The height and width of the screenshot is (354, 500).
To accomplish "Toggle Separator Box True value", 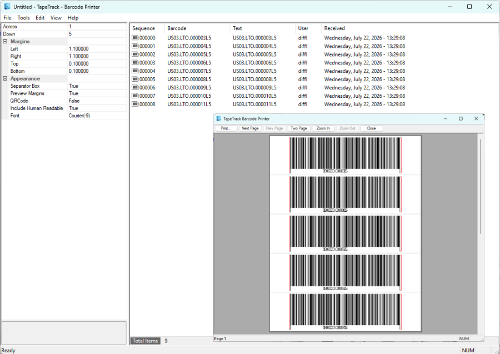I will pyautogui.click(x=97, y=86).
